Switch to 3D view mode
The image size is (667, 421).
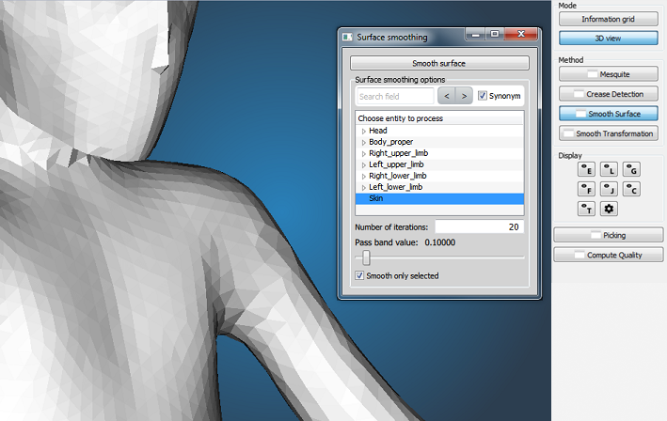tap(609, 39)
